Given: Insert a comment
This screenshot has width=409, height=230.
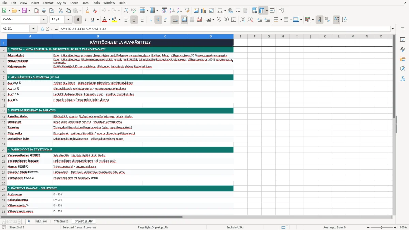Looking at the screenshot, I should (x=238, y=11).
